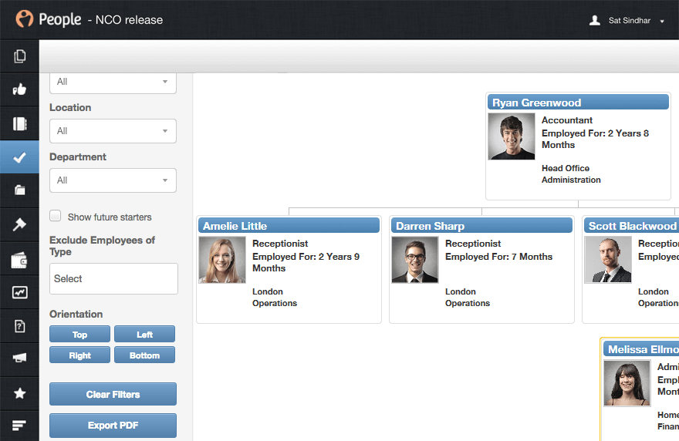Open the notebook sidebar icon
The image size is (679, 441).
coord(19,124)
